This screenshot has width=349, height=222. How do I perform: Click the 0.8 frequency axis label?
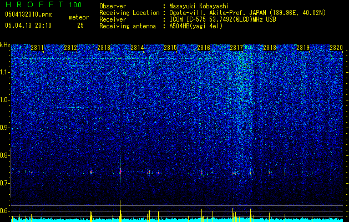pyautogui.click(x=4, y=155)
